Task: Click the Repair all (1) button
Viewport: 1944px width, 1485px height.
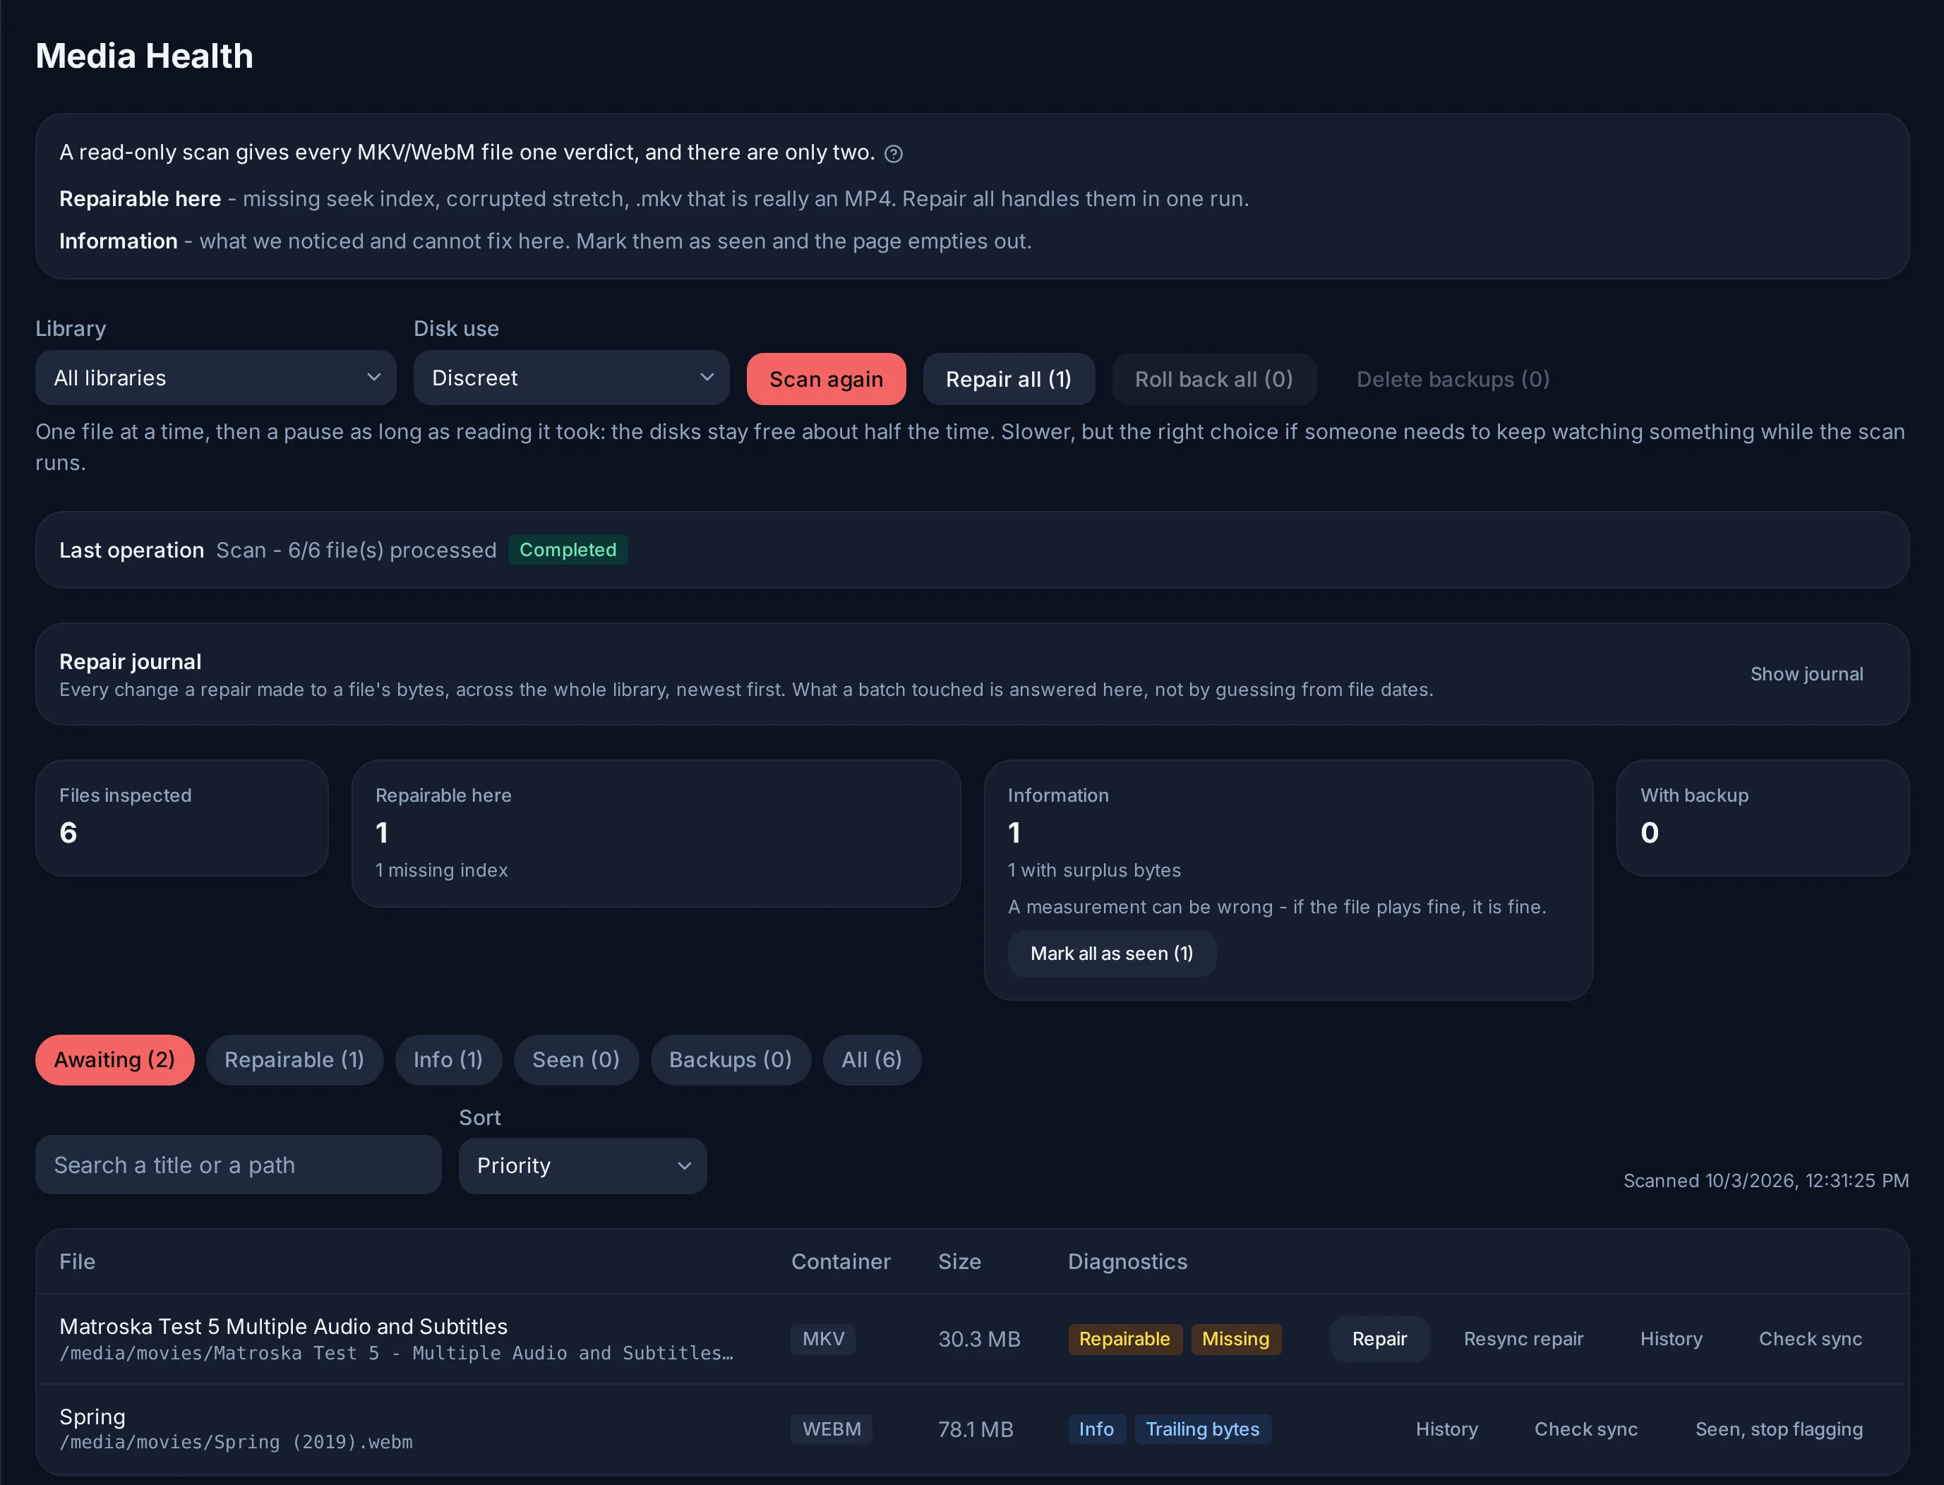Action: coord(1009,379)
